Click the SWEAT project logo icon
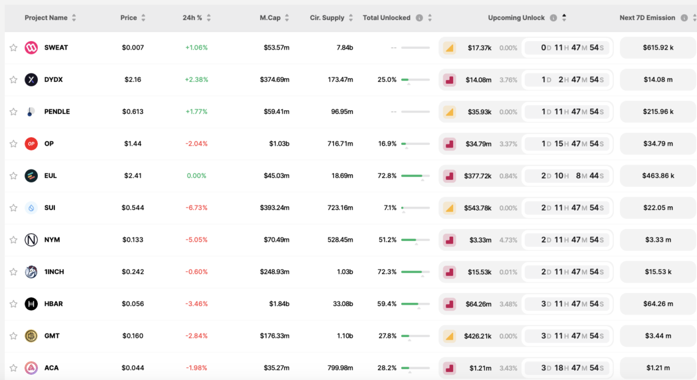 click(31, 48)
